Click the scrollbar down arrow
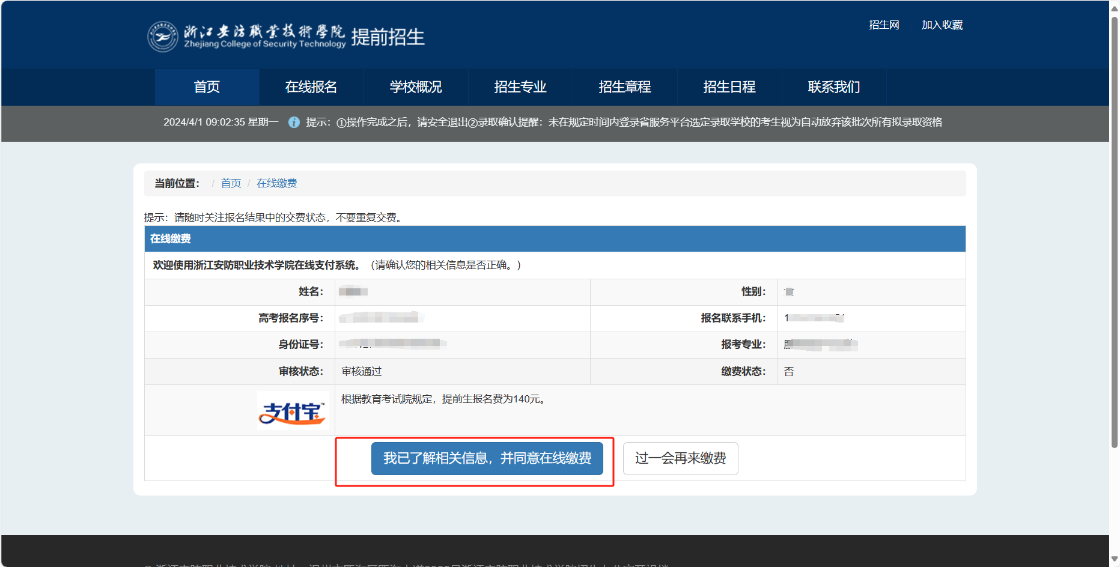 (1115, 559)
